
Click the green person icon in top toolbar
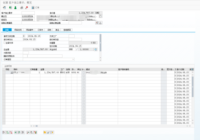tap(16, 8)
